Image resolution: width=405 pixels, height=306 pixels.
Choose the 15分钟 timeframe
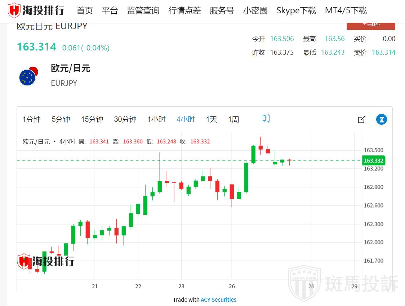coord(92,119)
